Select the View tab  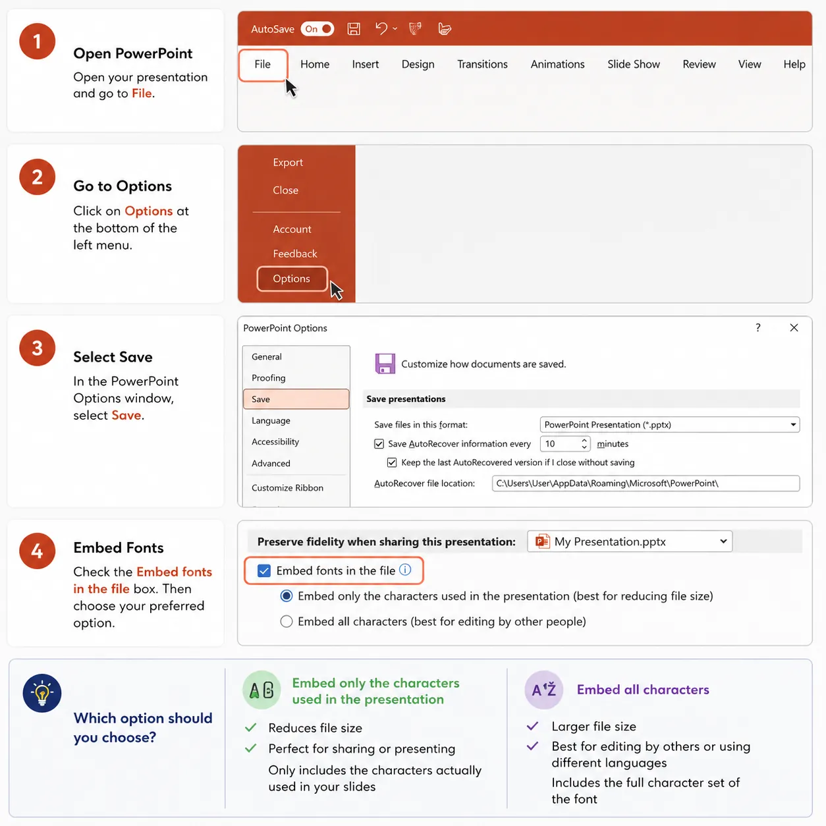(750, 65)
